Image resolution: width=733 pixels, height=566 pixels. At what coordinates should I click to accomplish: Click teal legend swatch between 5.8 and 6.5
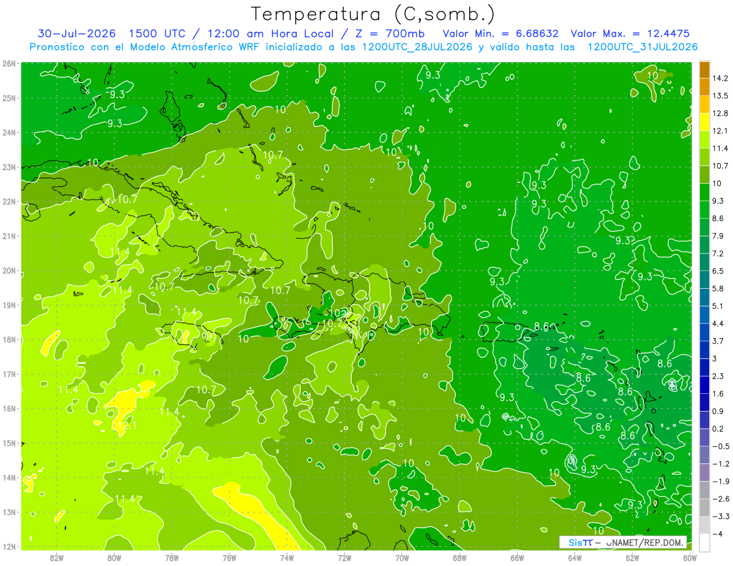[x=704, y=279]
